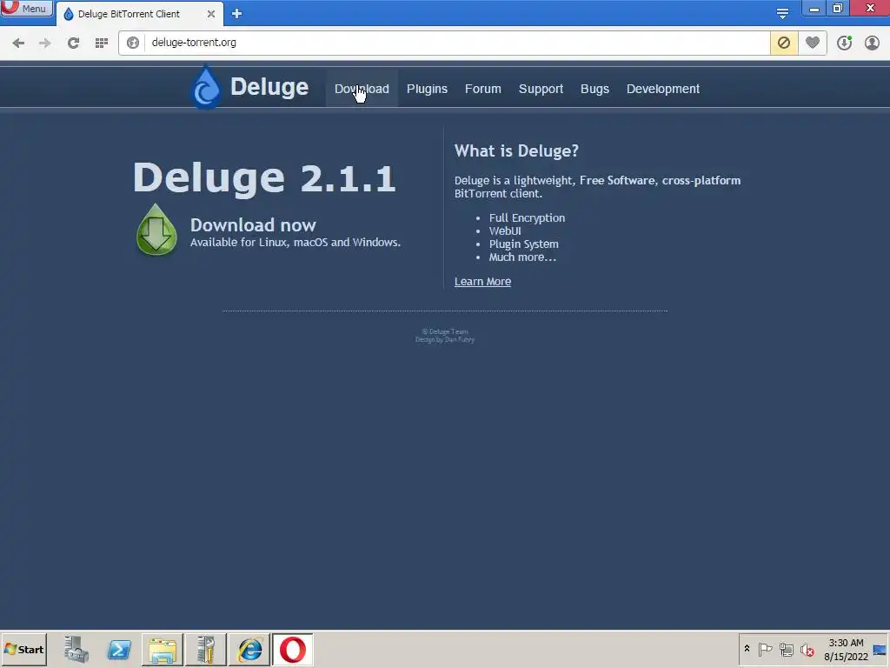Screen dimensions: 890x668
Task: Open the tools cabinet taskbar icon
Action: click(205, 649)
